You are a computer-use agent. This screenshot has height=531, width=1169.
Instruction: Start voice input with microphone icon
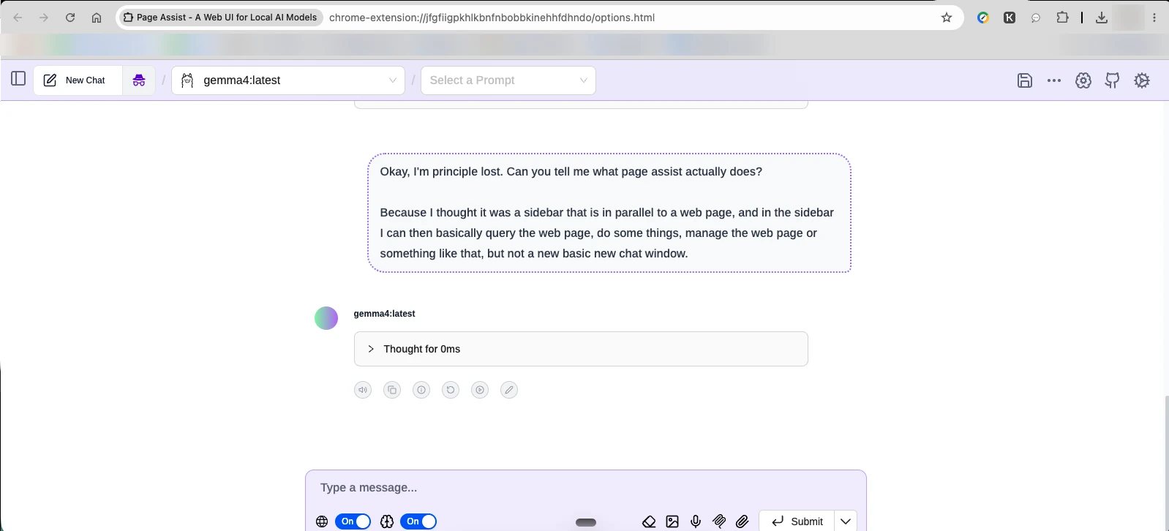pyautogui.click(x=696, y=521)
